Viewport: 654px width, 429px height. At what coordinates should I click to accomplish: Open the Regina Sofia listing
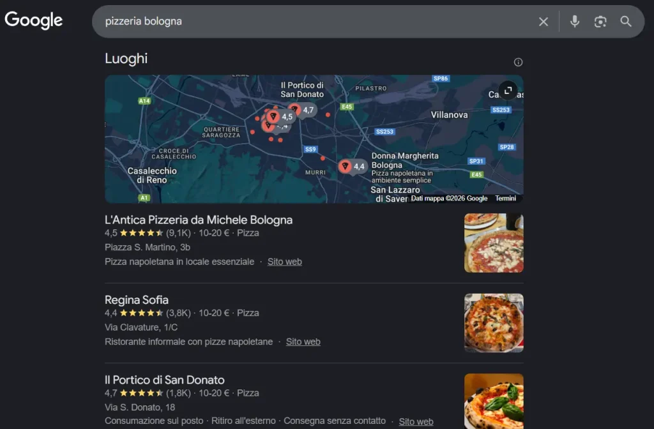pyautogui.click(x=137, y=300)
